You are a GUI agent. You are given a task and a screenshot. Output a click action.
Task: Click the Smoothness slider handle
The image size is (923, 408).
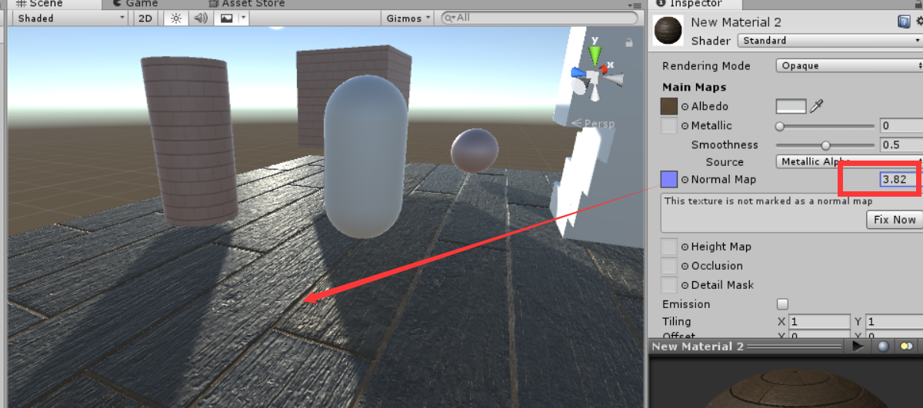tap(826, 145)
